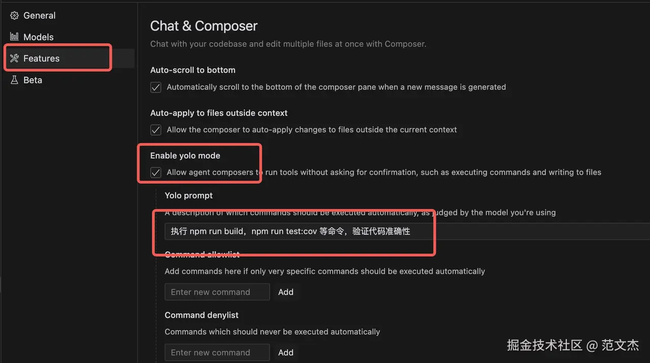650x363 pixels.
Task: Uncheck Auto-apply to files outside context
Action: [156, 130]
